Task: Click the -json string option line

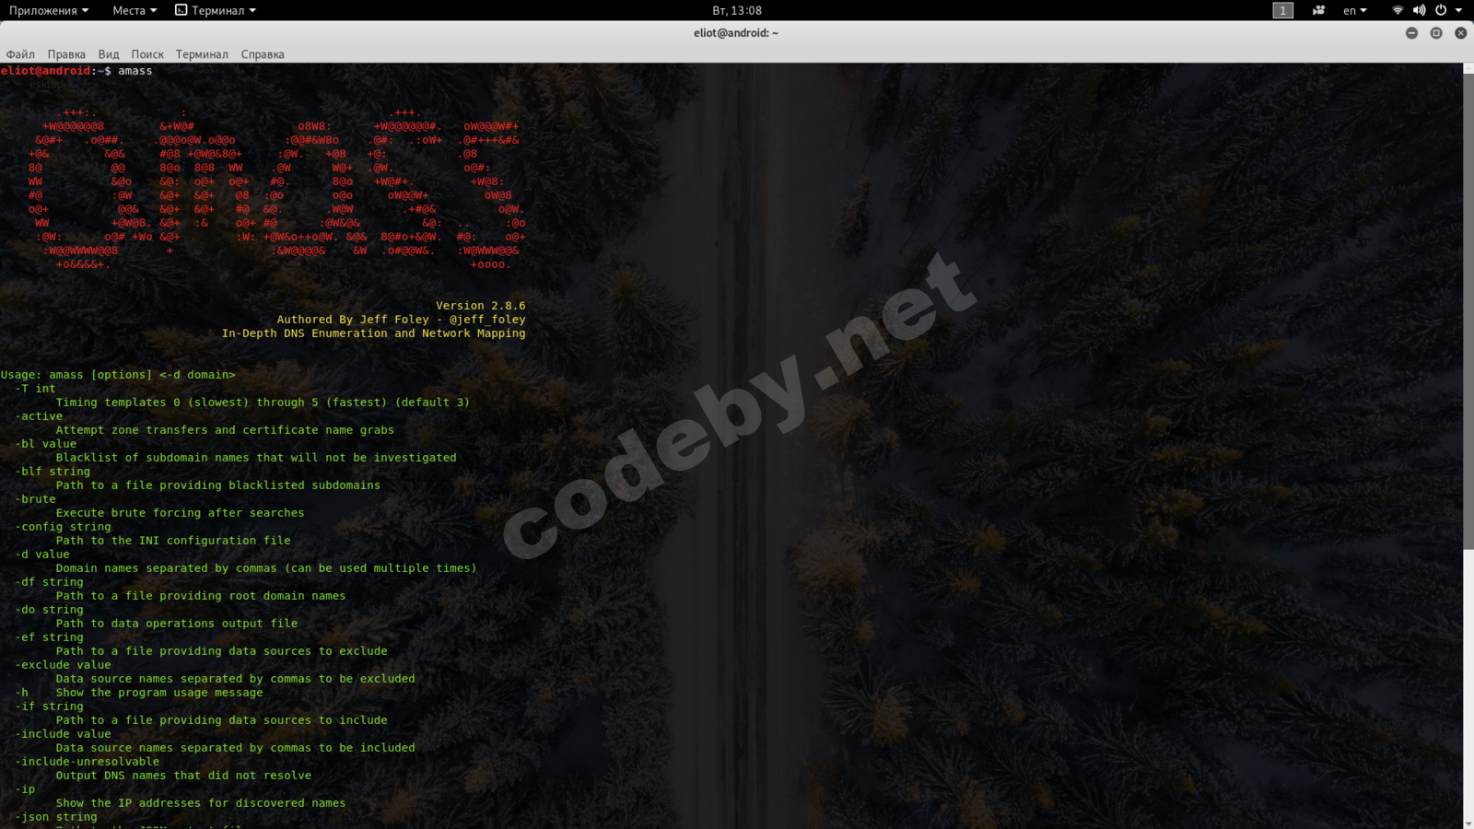Action: click(56, 817)
